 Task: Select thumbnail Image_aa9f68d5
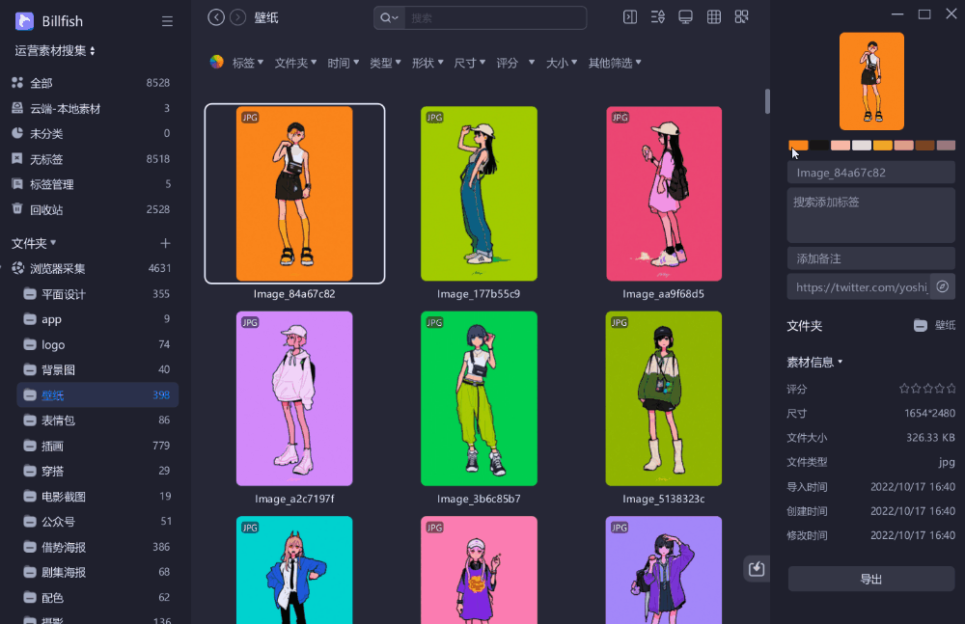click(x=664, y=194)
